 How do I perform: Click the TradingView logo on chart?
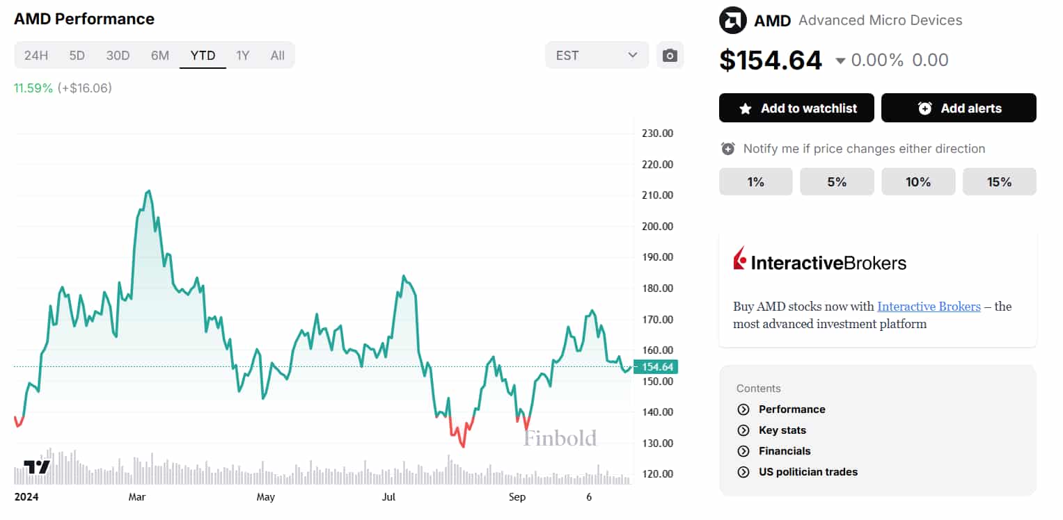coord(37,466)
